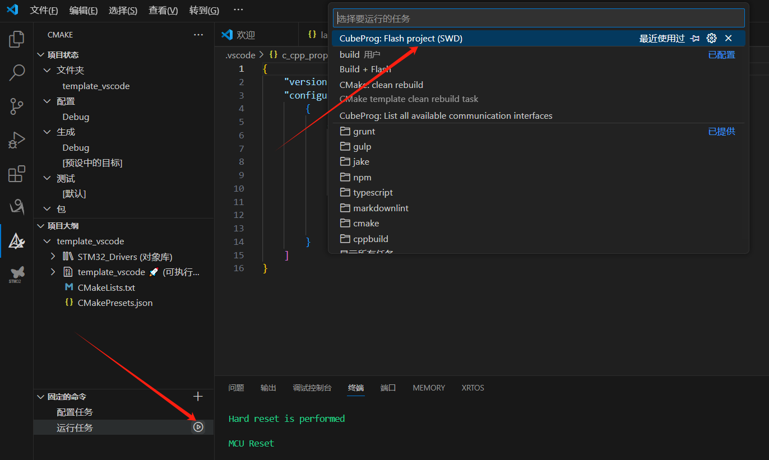Viewport: 769px width, 460px height.
Task: Add a pinned command with plus icon
Action: tap(198, 397)
